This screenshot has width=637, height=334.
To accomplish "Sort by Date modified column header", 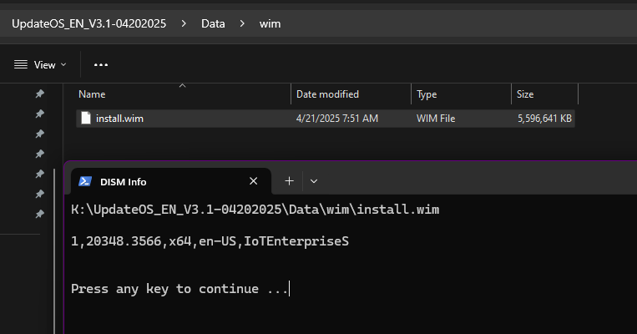I will click(327, 94).
